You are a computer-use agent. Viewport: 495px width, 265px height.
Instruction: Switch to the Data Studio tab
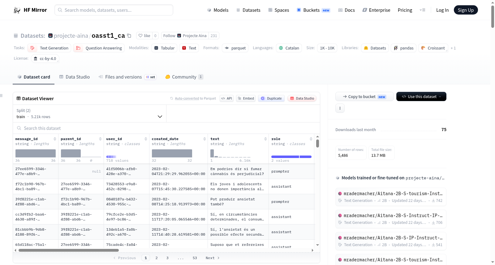click(75, 77)
